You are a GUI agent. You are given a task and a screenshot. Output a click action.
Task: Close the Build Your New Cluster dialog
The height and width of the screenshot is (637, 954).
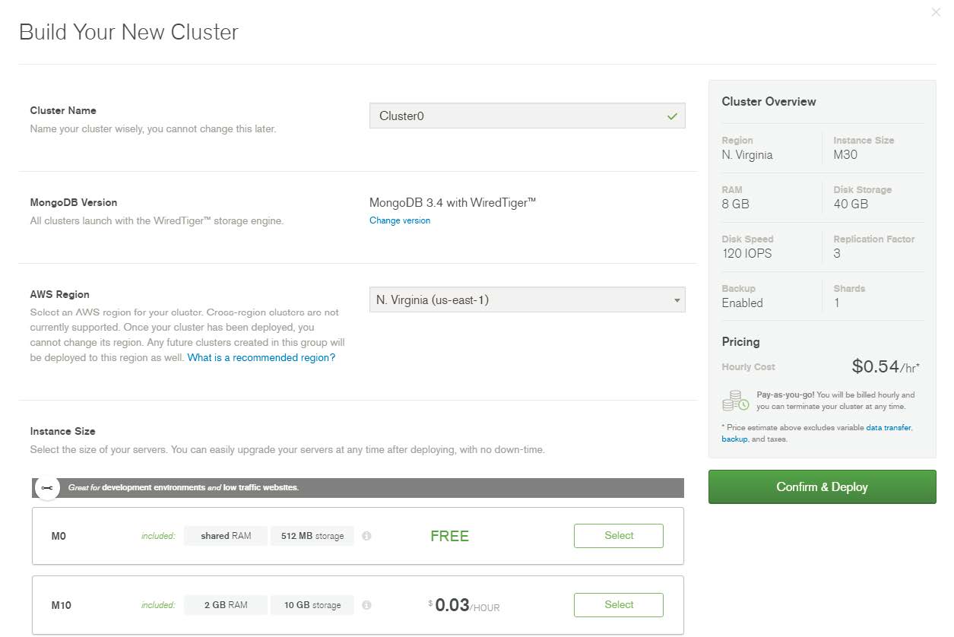pyautogui.click(x=935, y=12)
